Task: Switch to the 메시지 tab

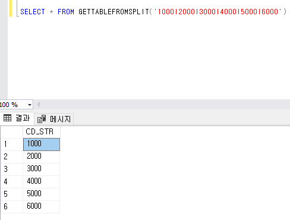Action: coord(54,119)
